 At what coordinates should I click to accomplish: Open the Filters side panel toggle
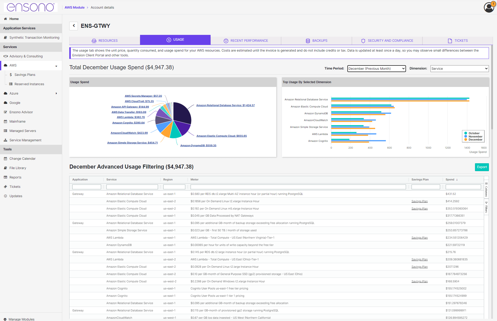tap(486, 207)
